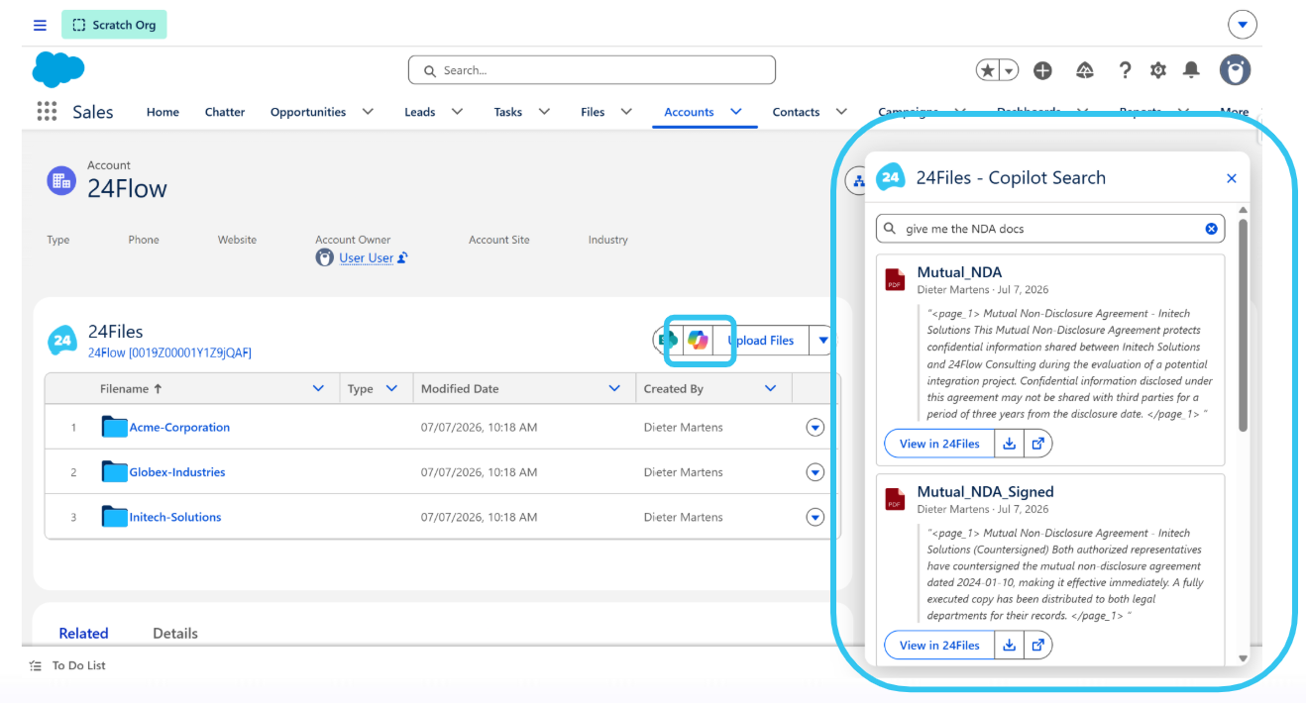Viewport: 1306px width, 703px height.
Task: Open the Notifications bell
Action: point(1191,69)
